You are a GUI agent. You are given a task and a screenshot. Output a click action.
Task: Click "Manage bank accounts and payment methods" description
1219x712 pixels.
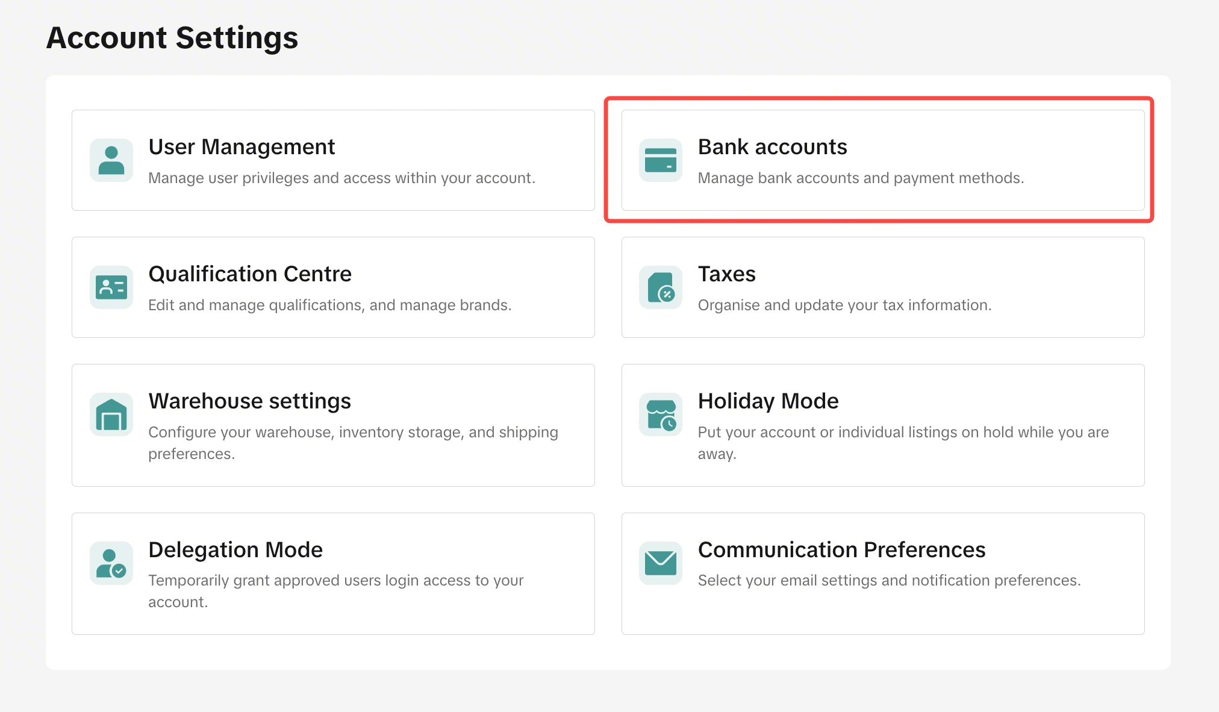(x=861, y=178)
